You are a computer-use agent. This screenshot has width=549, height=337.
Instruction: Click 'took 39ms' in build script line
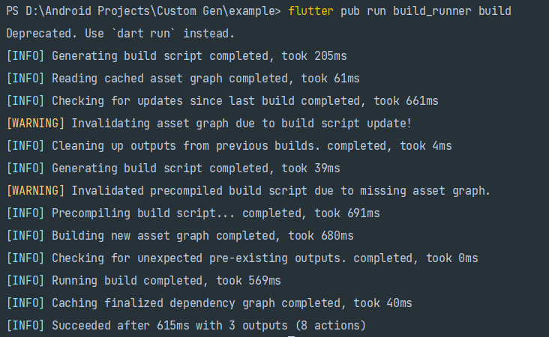(311, 168)
